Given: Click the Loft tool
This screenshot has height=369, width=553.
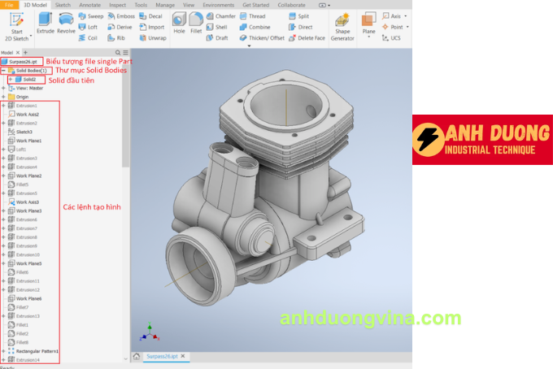Looking at the screenshot, I should (x=88, y=27).
